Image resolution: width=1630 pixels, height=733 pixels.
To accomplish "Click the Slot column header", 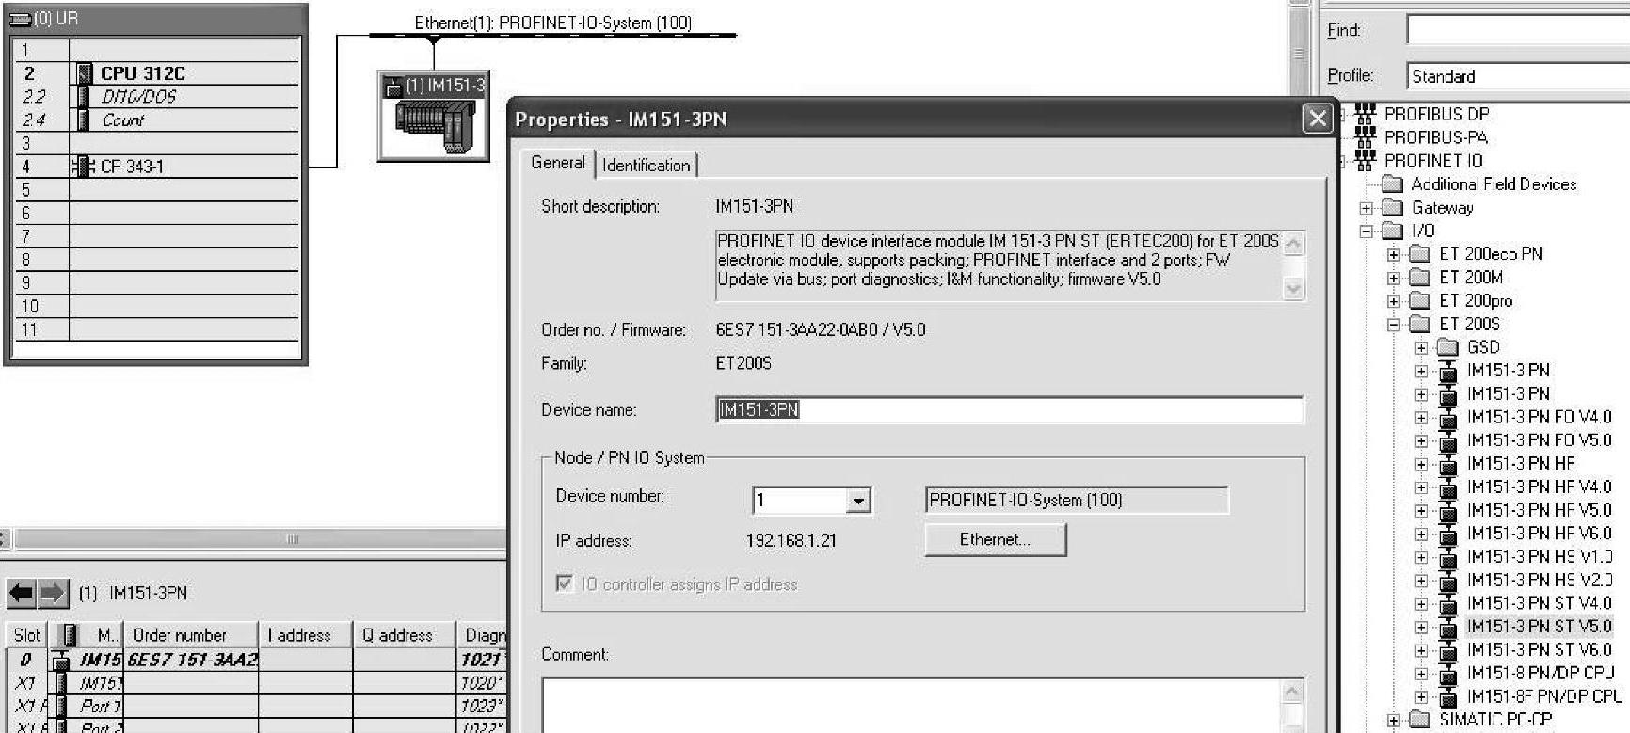I will [26, 635].
